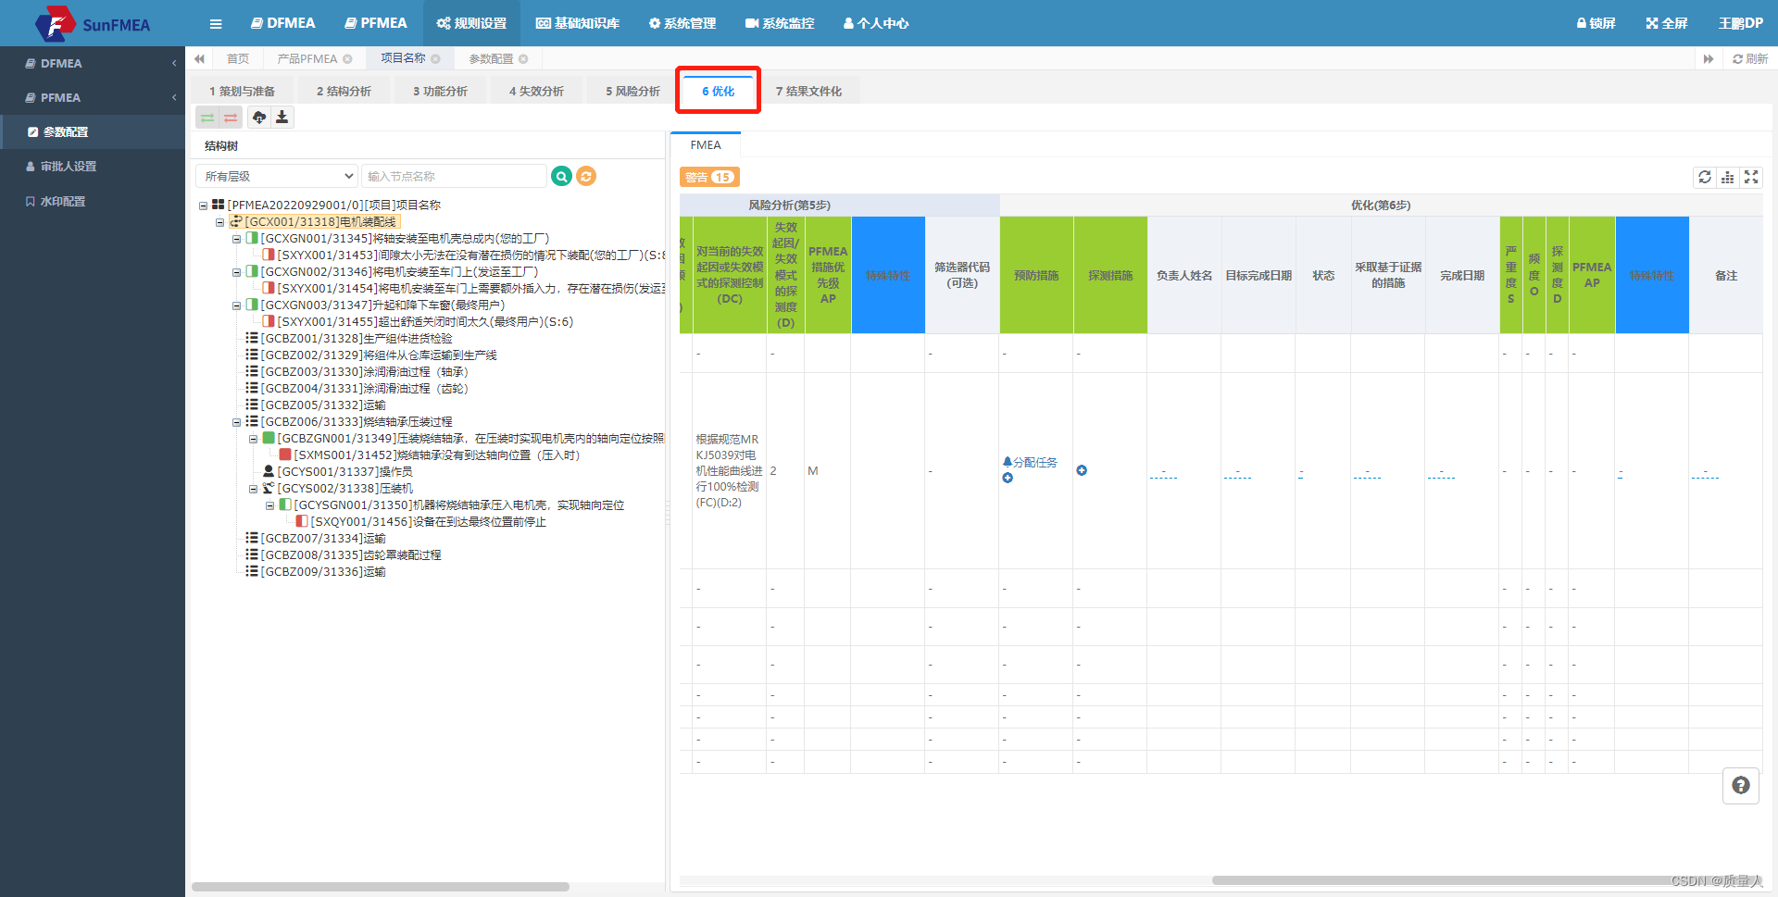1778x897 pixels.
Task: Open the 所有层级 level dropdown
Action: pyautogui.click(x=277, y=176)
